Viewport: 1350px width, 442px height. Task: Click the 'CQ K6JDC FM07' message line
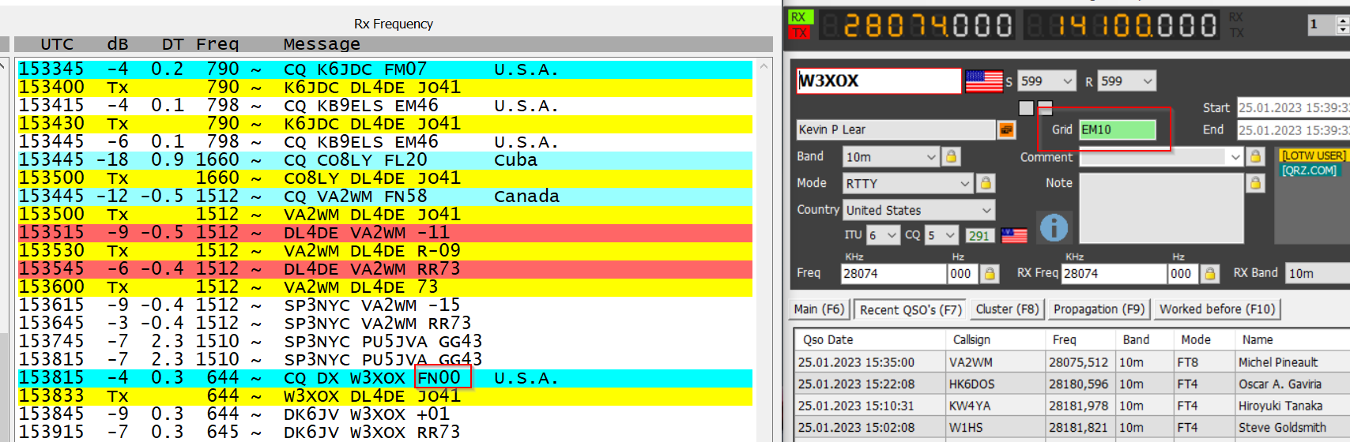[385, 69]
